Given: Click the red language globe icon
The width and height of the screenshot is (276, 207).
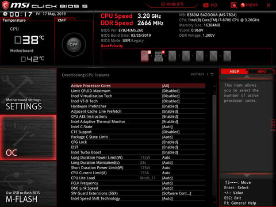Looking at the screenshot, I should [x=243, y=5].
